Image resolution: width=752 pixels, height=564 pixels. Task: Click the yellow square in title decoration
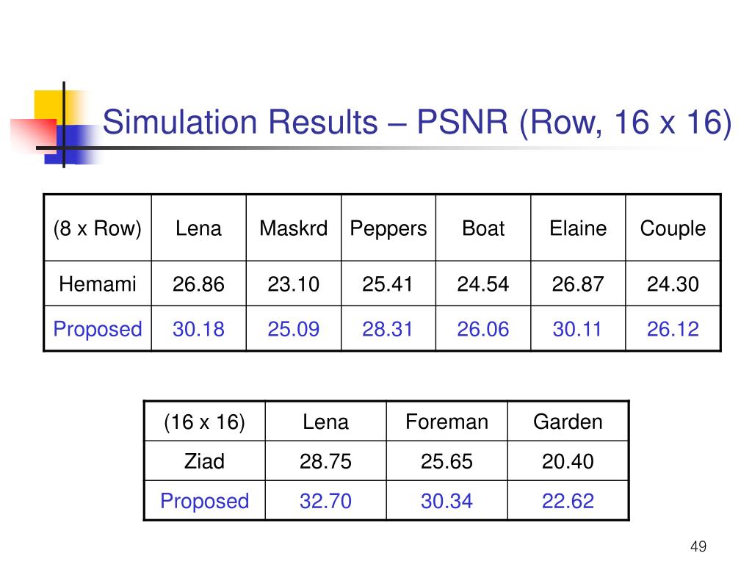[x=49, y=106]
